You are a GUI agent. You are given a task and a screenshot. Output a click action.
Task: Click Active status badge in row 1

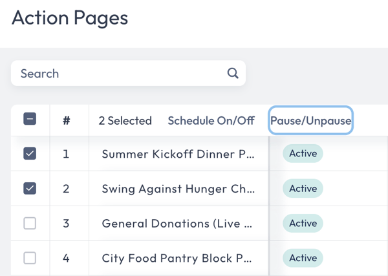coord(303,153)
